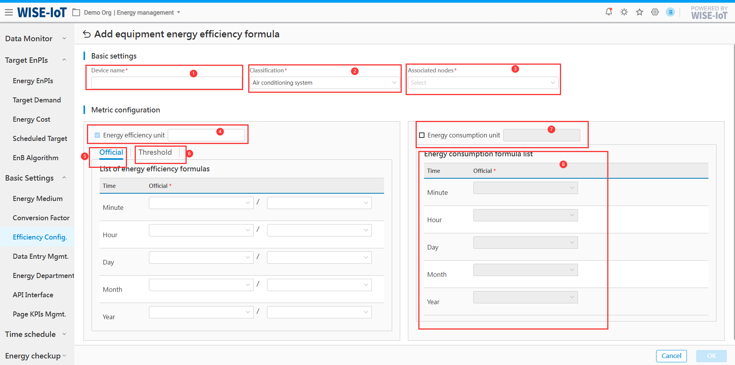Select the Official tab

(x=111, y=152)
